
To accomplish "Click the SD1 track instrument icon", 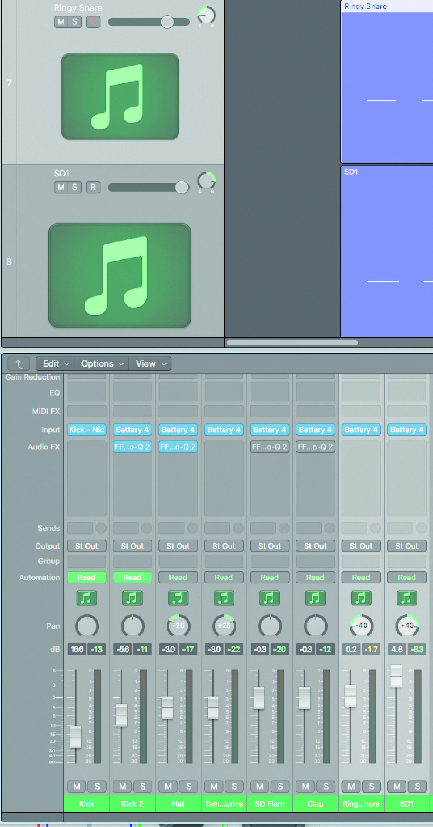I will (120, 275).
